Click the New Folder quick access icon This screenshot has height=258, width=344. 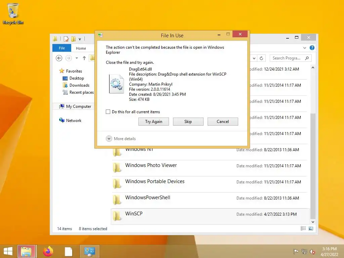click(73, 39)
